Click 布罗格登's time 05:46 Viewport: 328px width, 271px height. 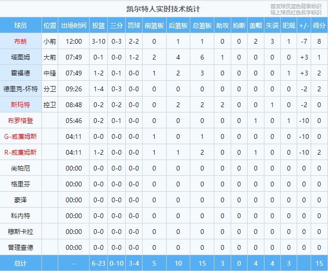click(x=74, y=121)
